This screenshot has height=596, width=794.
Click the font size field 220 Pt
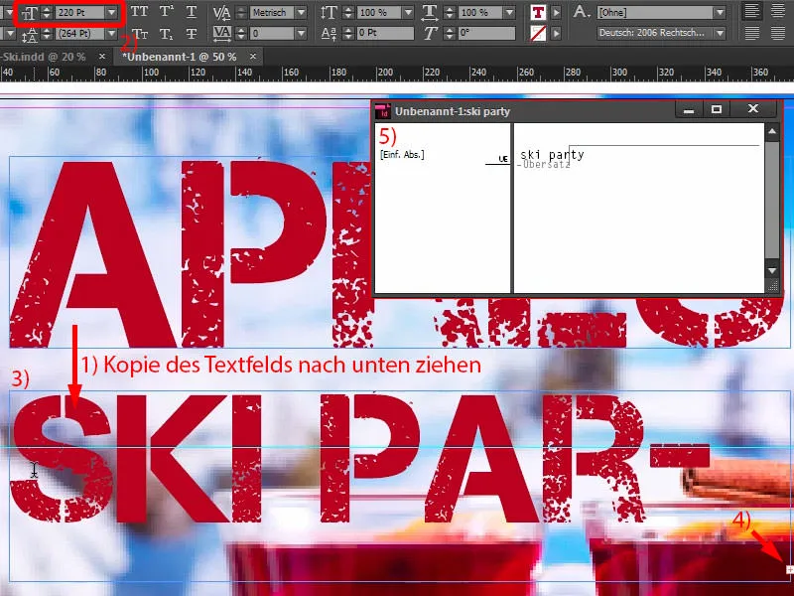80,12
